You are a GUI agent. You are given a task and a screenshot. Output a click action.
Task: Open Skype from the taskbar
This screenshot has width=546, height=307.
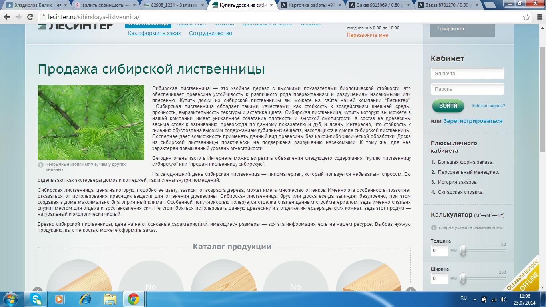[x=36, y=299]
